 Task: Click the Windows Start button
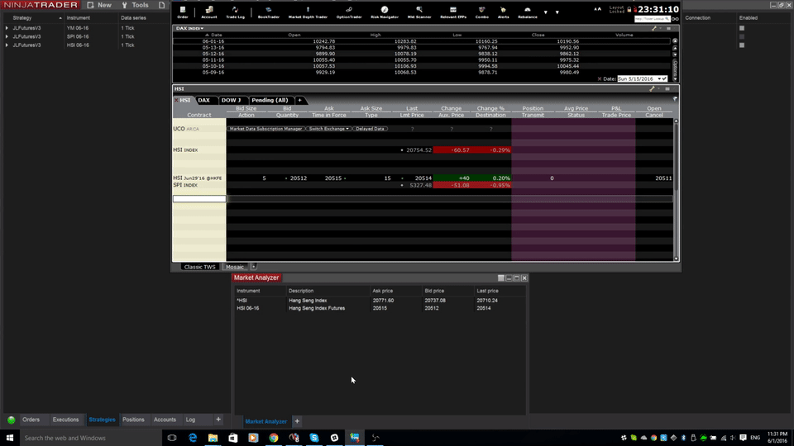coord(10,438)
